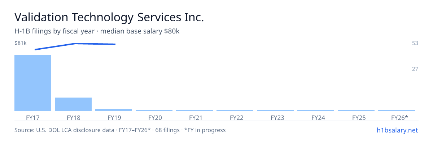Click the FY18 axis label
The width and height of the screenshot is (433, 144).
pos(73,118)
